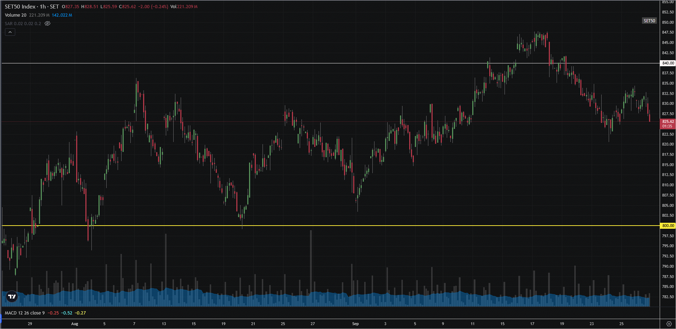Select the SAR 0.02 0.02 0.2 legend
676x329 pixels.
pyautogui.click(x=23, y=24)
